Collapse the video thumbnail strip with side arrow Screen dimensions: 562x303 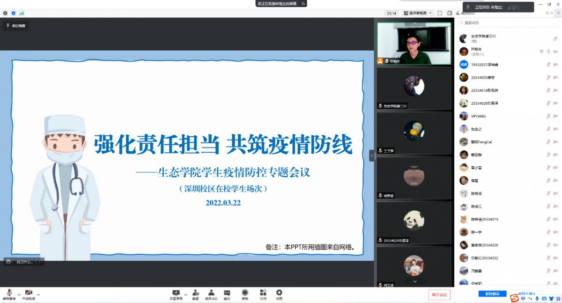point(372,155)
